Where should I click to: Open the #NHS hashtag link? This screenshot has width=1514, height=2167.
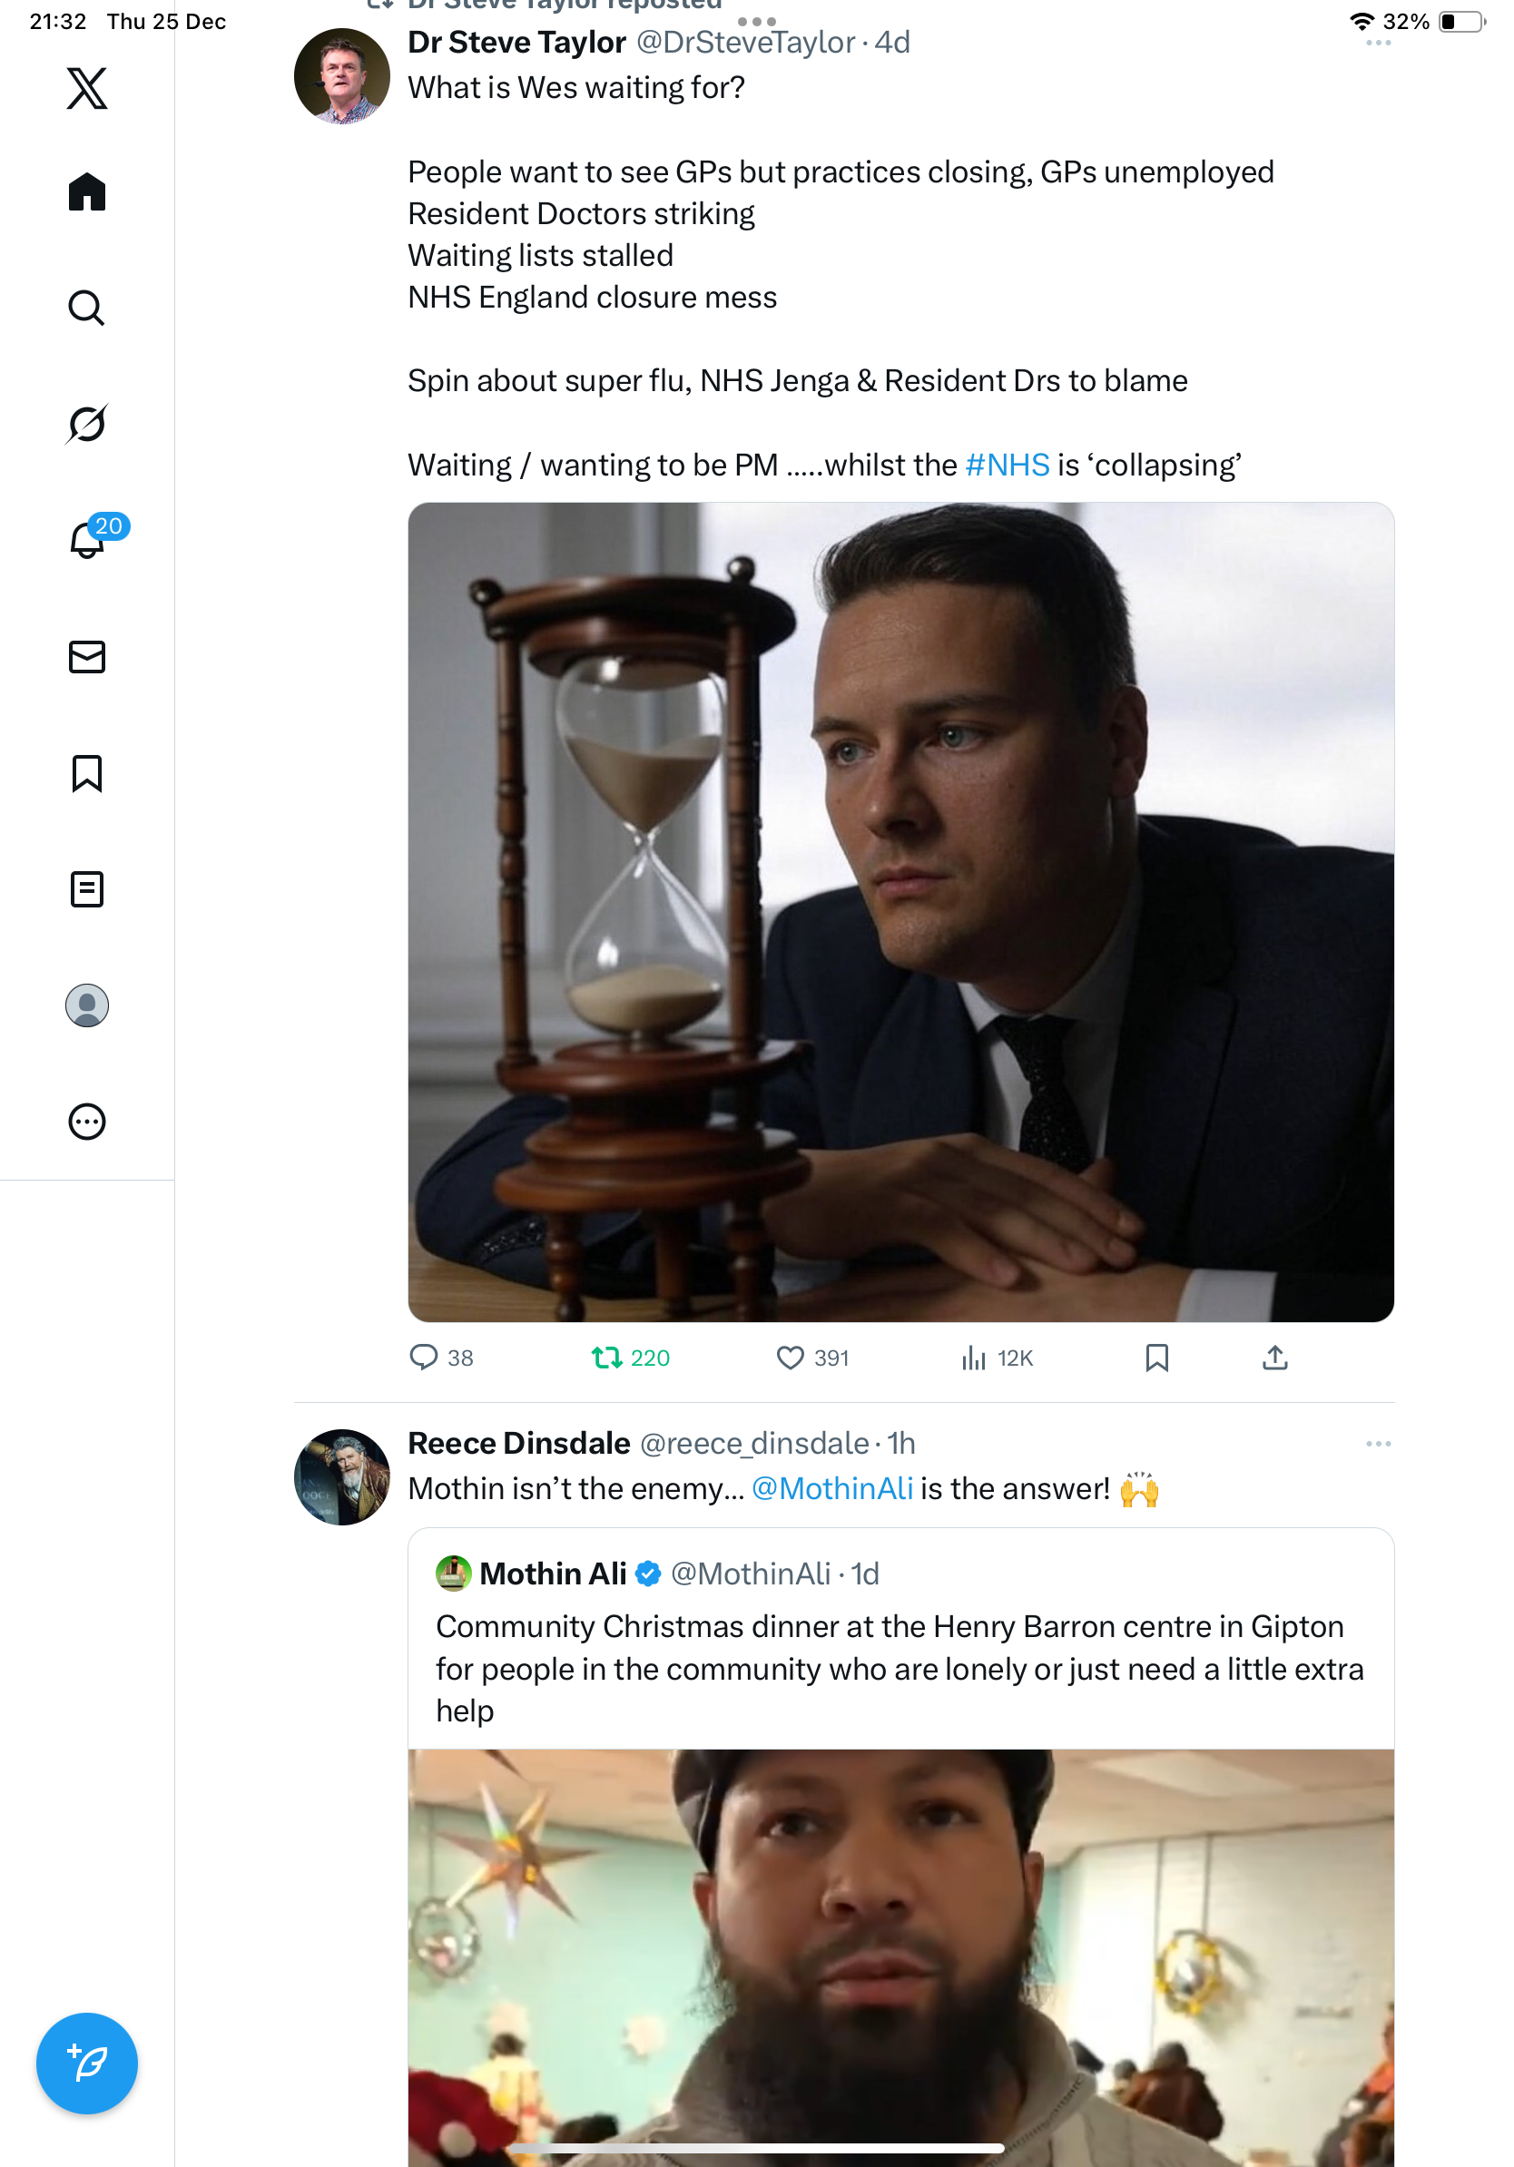click(x=1008, y=466)
